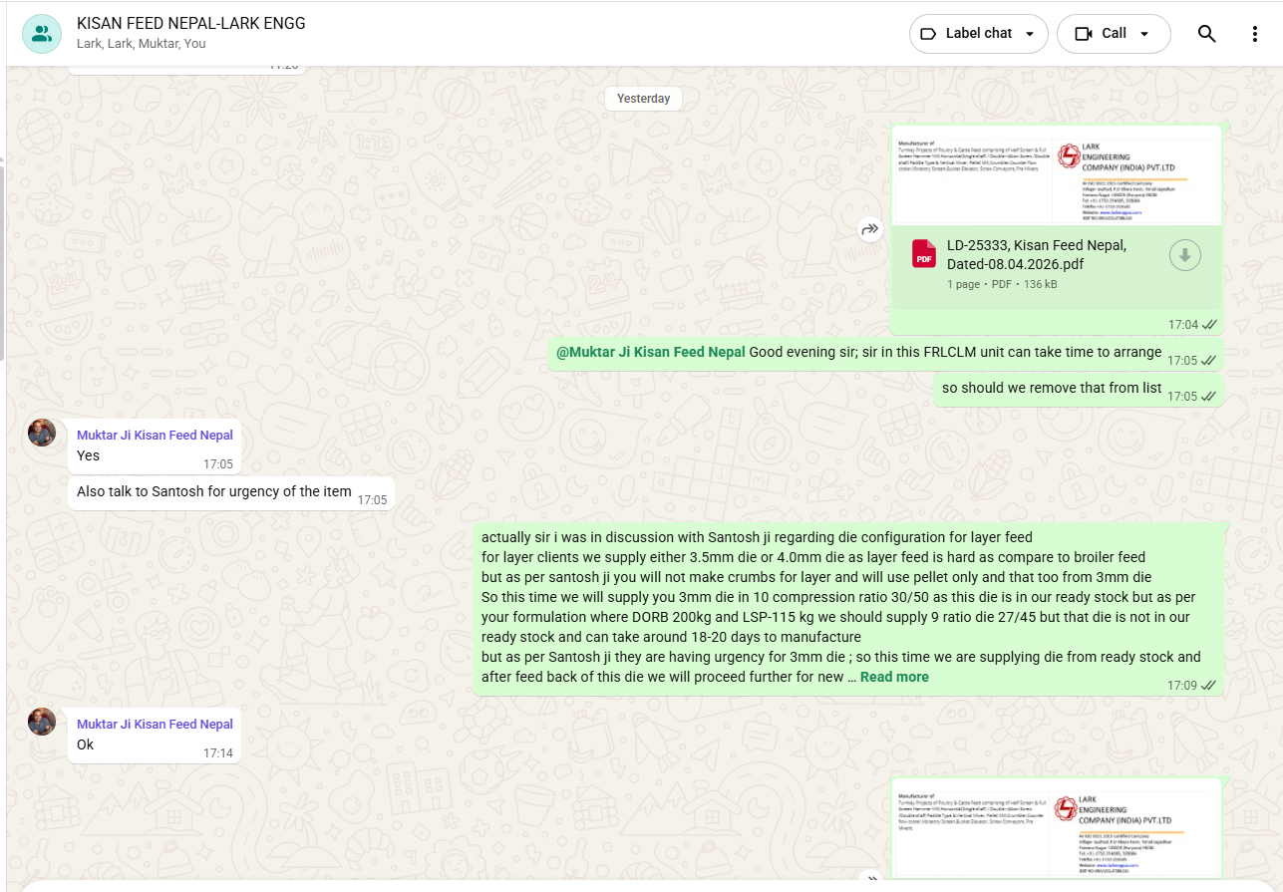The image size is (1283, 892).
Task: Click forward arrow beside LD-25333 PDF
Action: click(x=870, y=229)
